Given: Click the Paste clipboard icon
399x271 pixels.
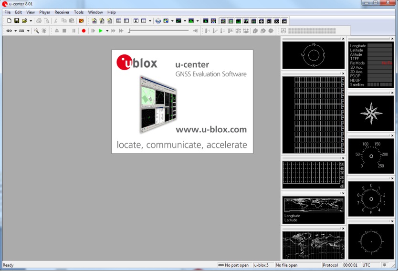Looking at the screenshot, I should 72,21.
